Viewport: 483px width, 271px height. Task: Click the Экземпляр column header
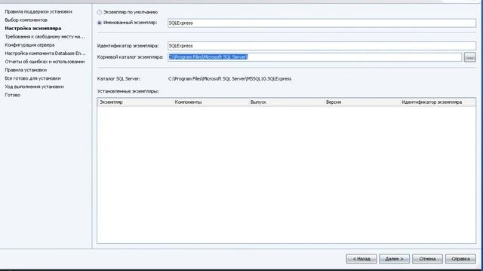pos(135,102)
